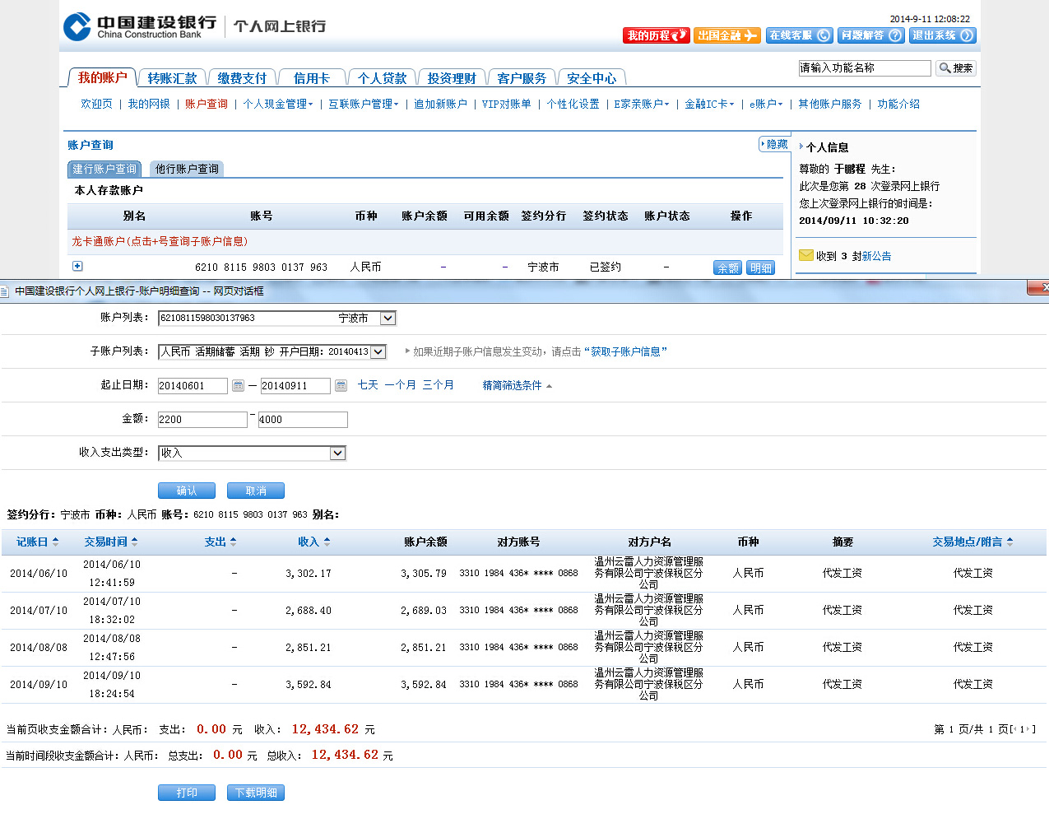
Task: Sort transactions by 记账日 column
Action: tap(37, 542)
